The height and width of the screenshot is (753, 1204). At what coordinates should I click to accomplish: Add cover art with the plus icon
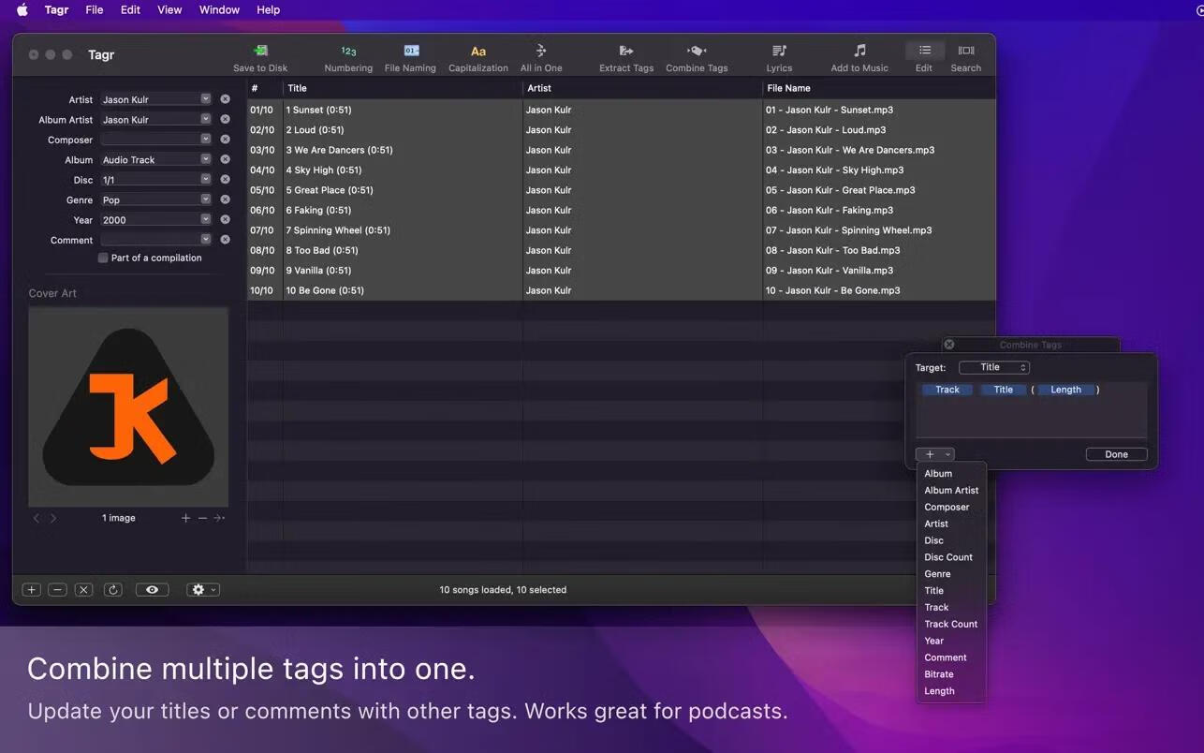pyautogui.click(x=185, y=518)
